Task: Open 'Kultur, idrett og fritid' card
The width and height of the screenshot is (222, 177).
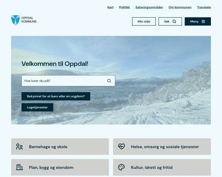Action: 162,167
